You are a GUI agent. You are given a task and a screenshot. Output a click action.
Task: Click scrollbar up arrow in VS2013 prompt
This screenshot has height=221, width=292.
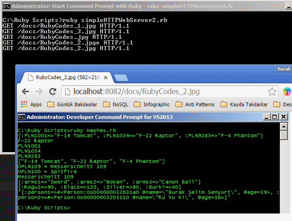pos(284,127)
